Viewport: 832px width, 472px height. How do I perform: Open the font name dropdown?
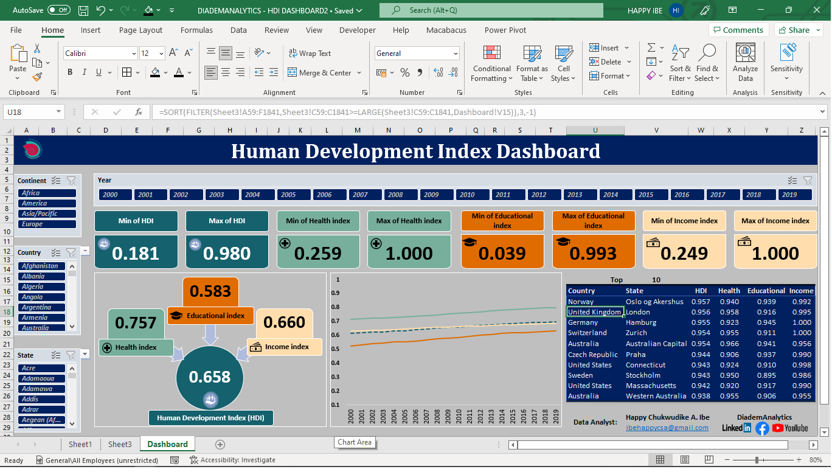pos(134,54)
